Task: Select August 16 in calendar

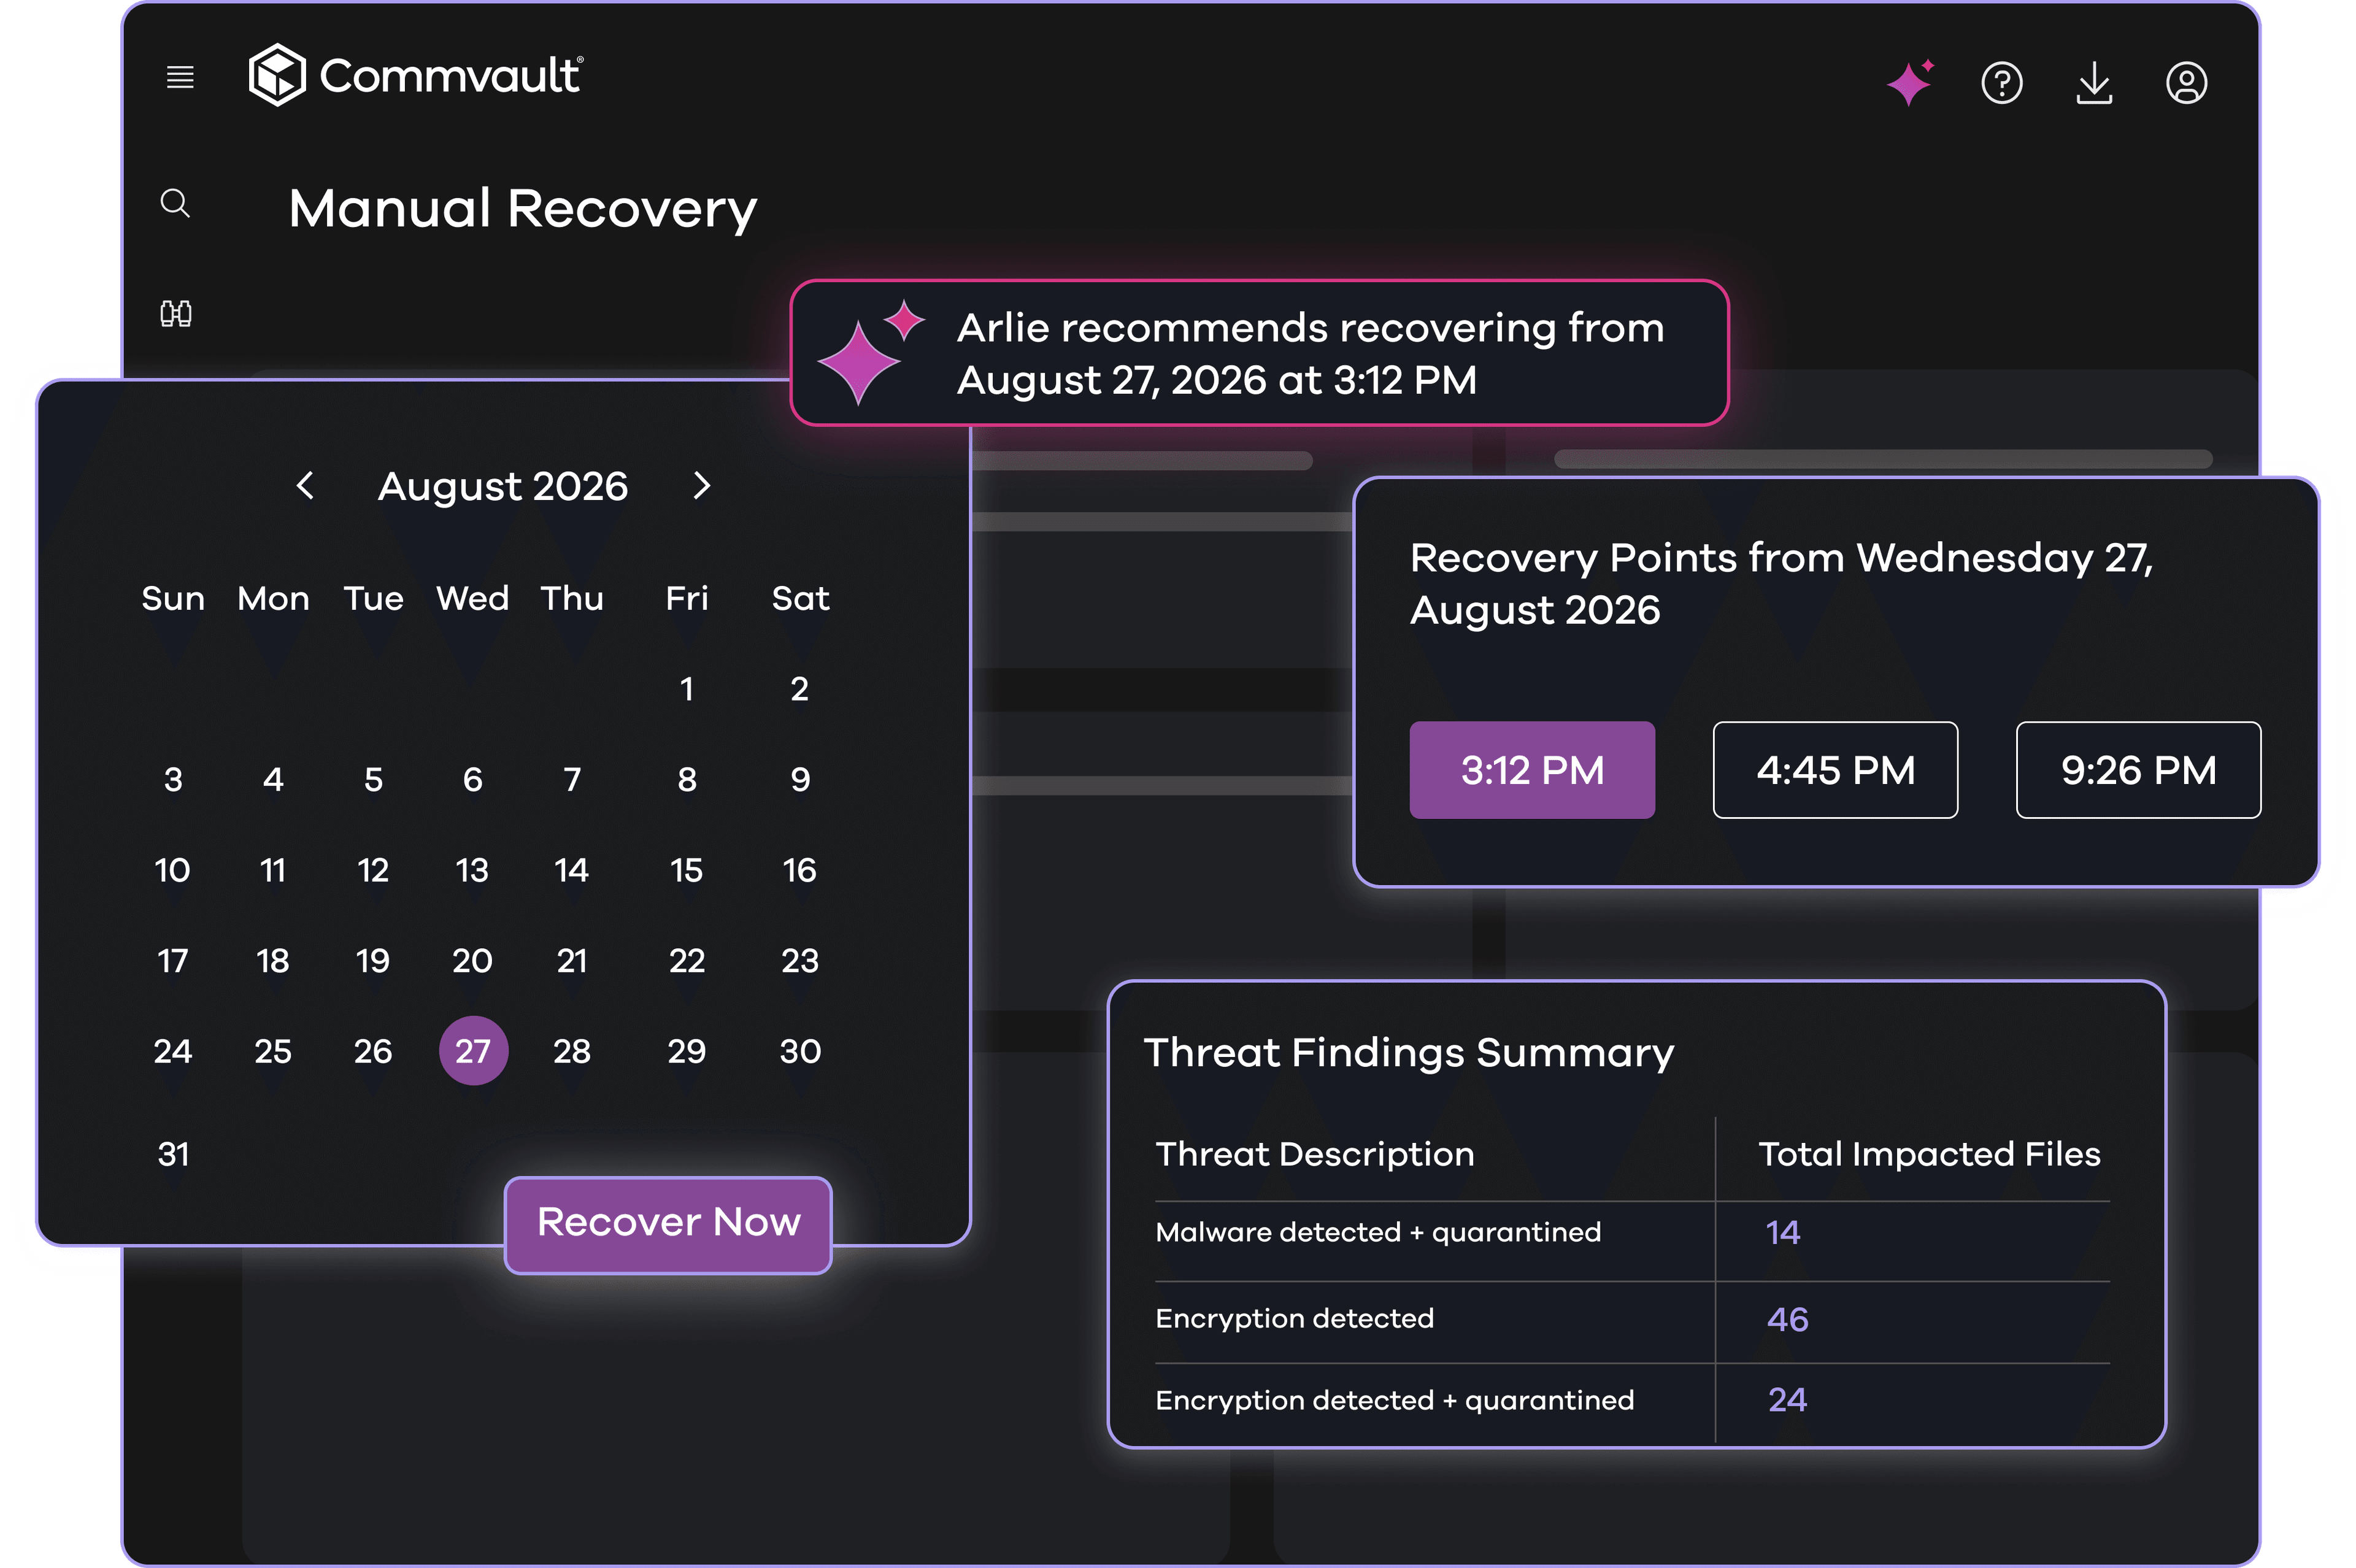Action: tap(800, 871)
